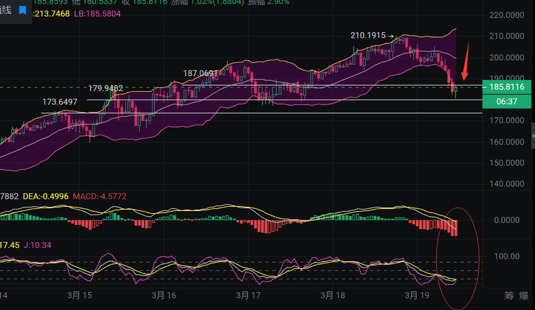The height and width of the screenshot is (310, 535).
Task: Click the current price label 185.8116
Action: click(x=507, y=87)
